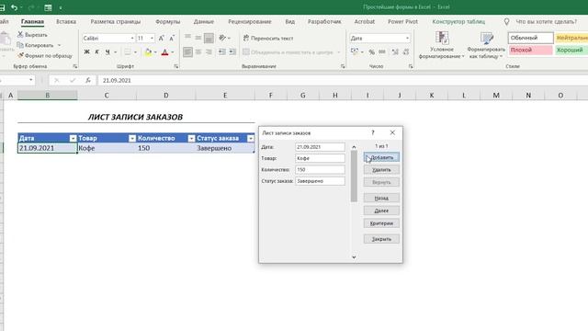Click the Количество input field in form
The image size is (588, 331).
[320, 169]
